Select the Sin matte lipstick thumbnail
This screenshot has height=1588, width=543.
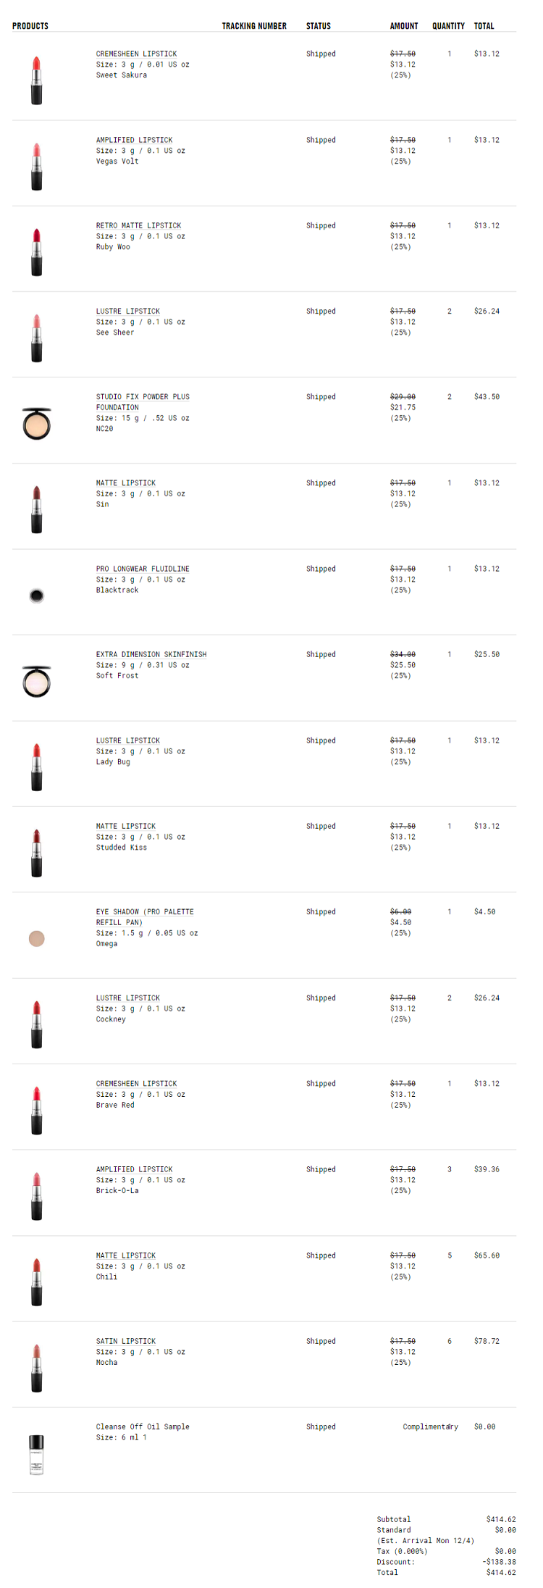click(36, 509)
